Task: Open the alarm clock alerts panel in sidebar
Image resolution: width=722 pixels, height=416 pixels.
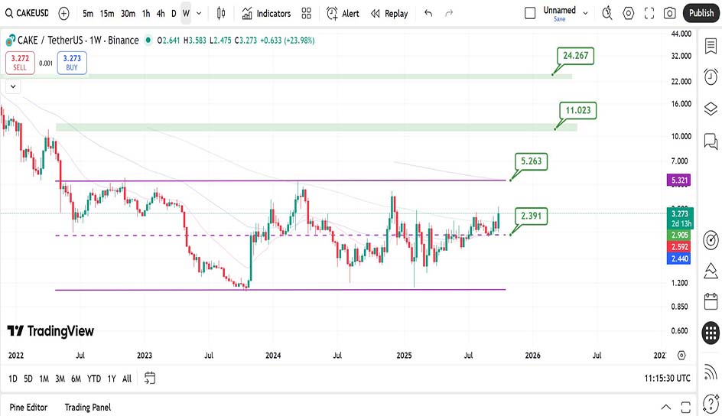Action: [x=711, y=76]
